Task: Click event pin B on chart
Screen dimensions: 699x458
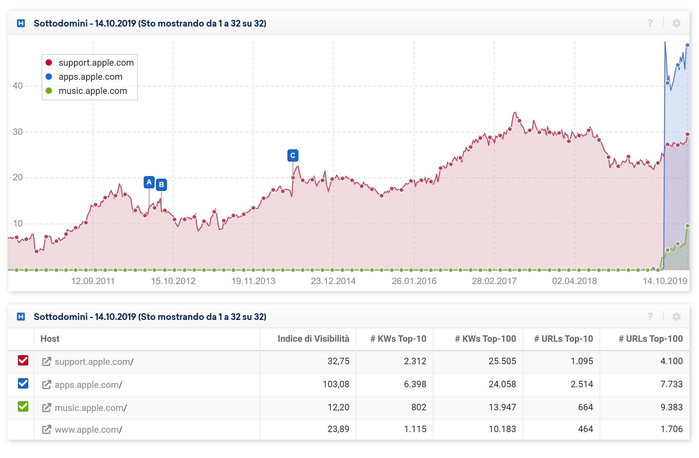Action: [161, 184]
